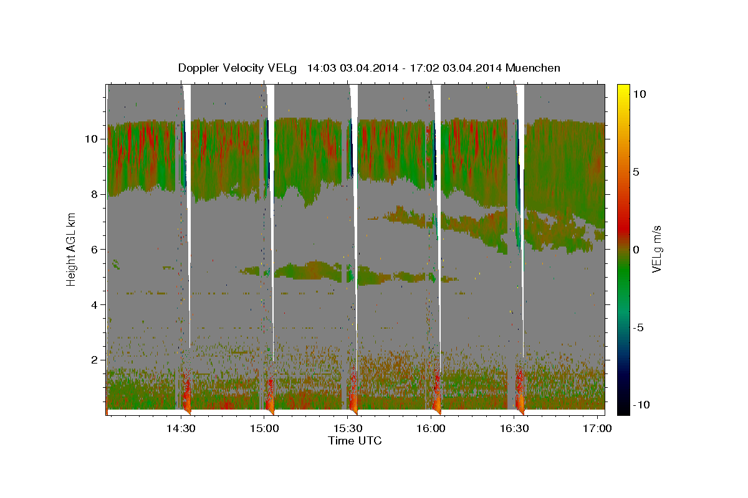The image size is (748, 498).
Task: Click the 16:30 time tick label
Action: coord(514,429)
